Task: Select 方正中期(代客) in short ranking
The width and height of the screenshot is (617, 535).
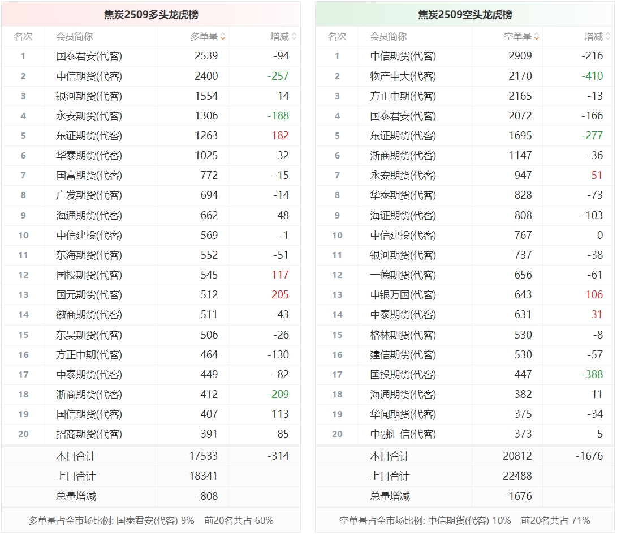Action: (403, 96)
